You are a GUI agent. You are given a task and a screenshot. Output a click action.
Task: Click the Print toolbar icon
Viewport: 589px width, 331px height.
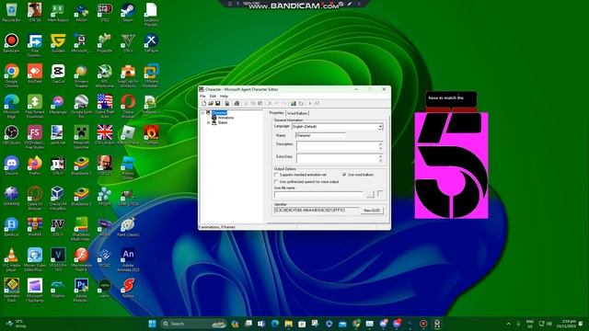click(x=237, y=104)
